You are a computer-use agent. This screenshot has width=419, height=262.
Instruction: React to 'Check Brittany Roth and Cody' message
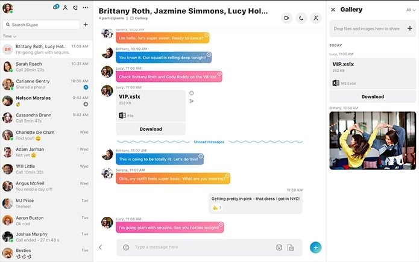coord(219,73)
